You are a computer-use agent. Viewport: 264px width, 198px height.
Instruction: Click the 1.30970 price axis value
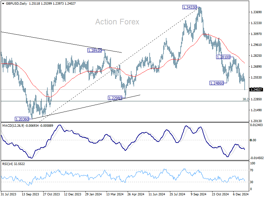pos(256,34)
